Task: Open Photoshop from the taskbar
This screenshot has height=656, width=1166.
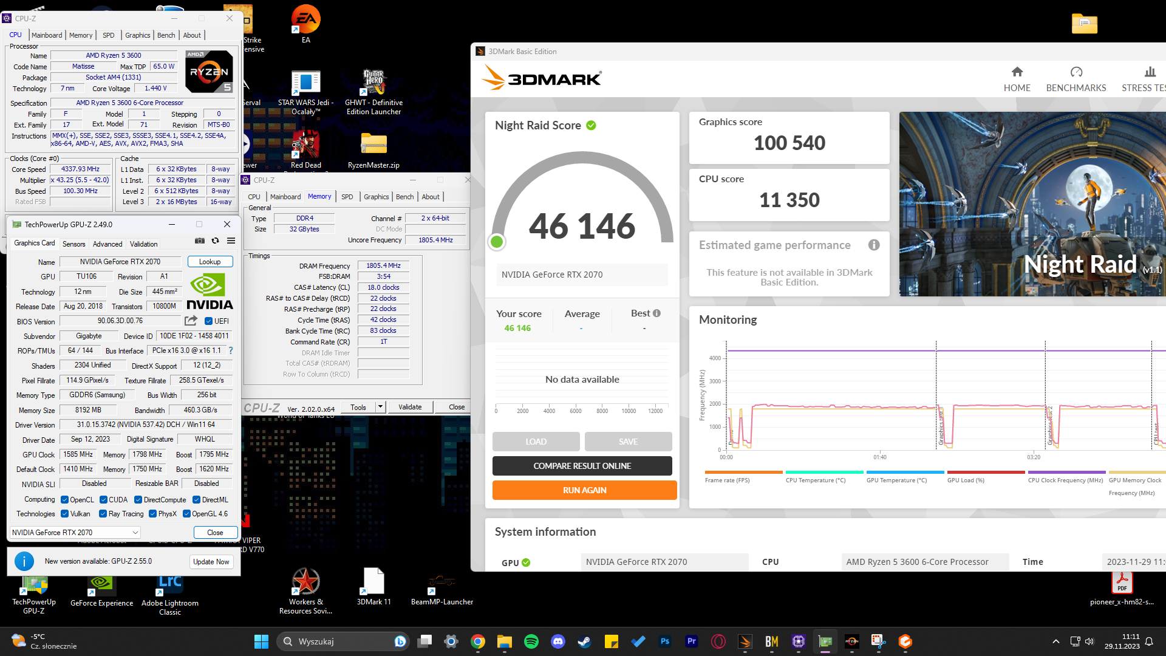Action: point(665,641)
